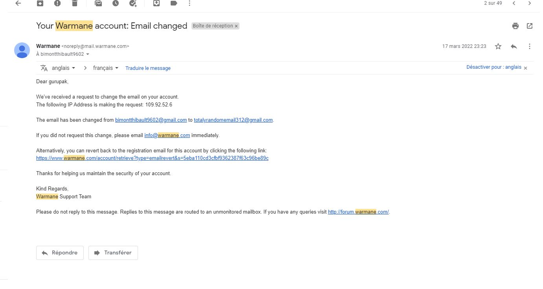
Task: Expand recipient details arrow
Action: (88, 54)
